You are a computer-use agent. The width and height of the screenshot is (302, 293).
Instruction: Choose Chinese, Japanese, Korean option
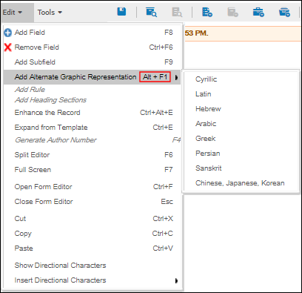[x=241, y=183]
